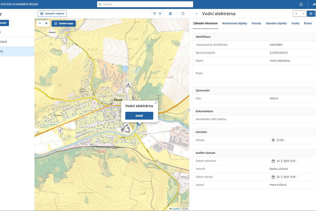Close the Vodní elektrárna map popup

156,103
